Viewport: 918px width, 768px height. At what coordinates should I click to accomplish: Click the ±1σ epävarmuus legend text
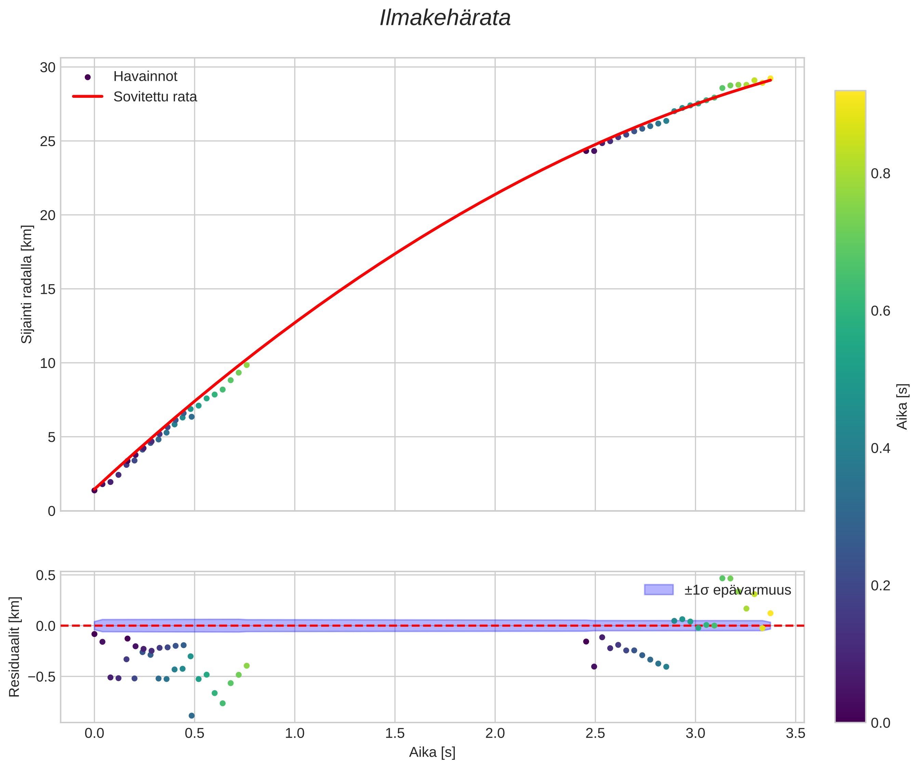point(737,590)
